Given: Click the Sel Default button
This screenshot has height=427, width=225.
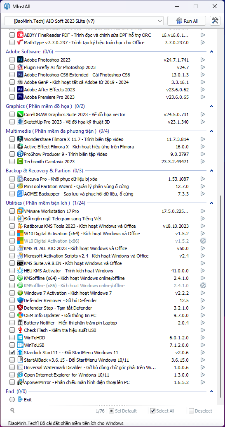Looking at the screenshot, I should 123,410.
